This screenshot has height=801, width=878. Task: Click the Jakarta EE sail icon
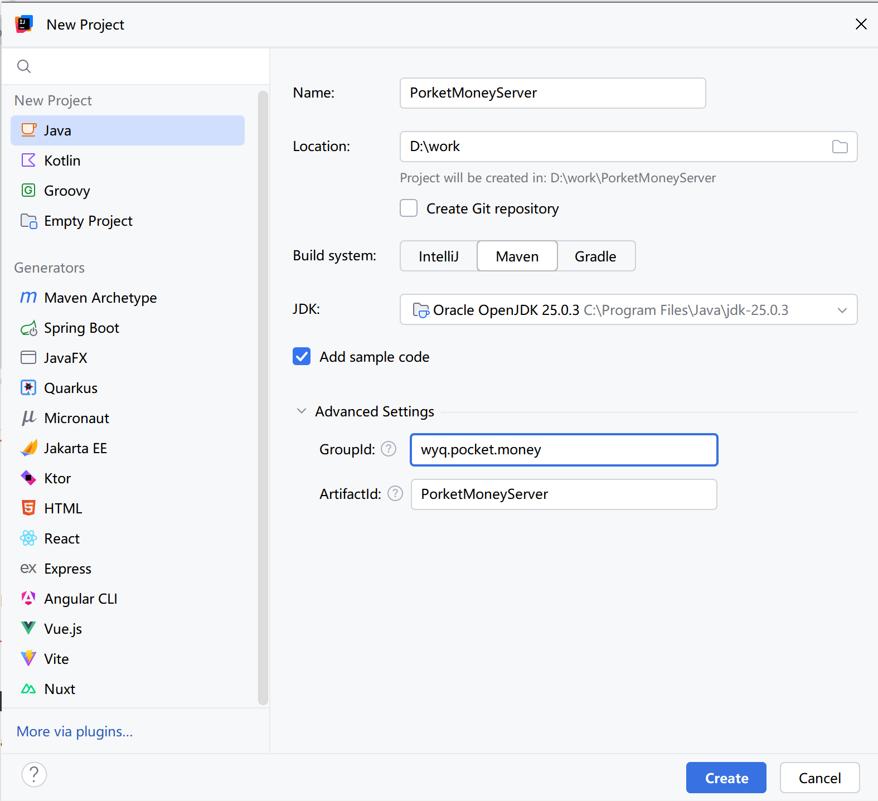click(28, 448)
